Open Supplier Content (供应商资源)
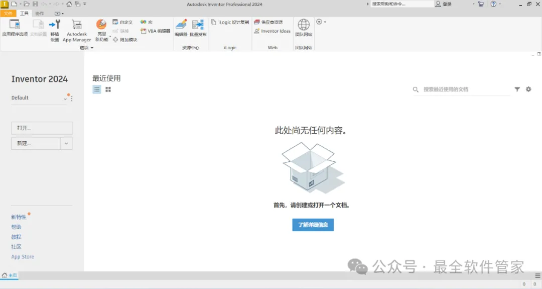This screenshot has height=289, width=542. [268, 22]
